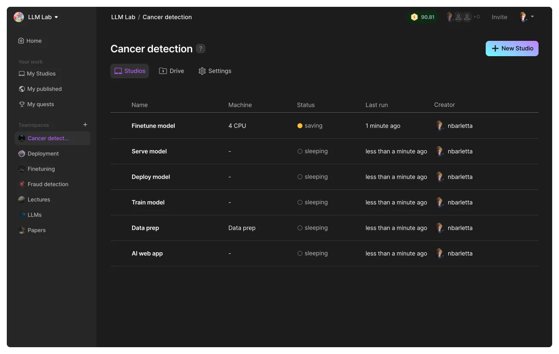Click the 4 CPU machine cell
The image size is (559, 354).
tap(237, 126)
